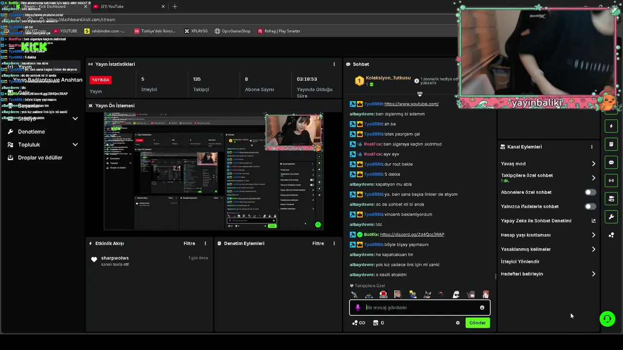The height and width of the screenshot is (350, 623).
Task: Click the channel points infinity icon
Action: [x=358, y=323]
